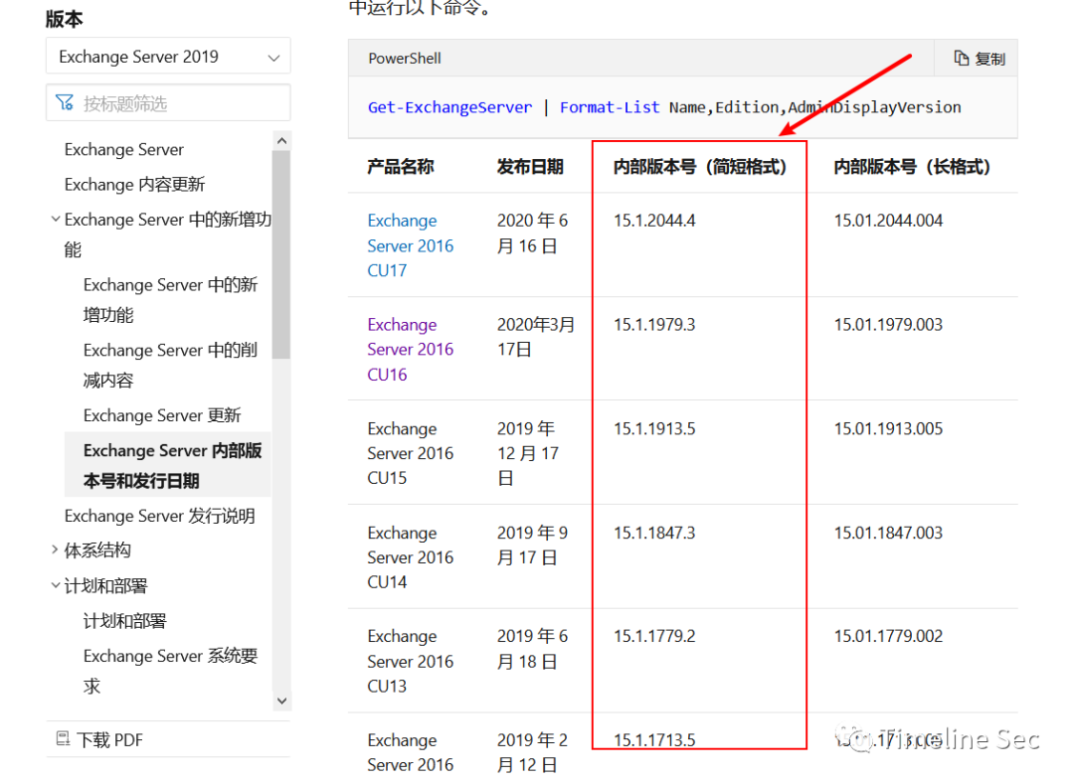Click long build 15.01.1979.003
This screenshot has height=783, width=1074.
click(x=888, y=324)
